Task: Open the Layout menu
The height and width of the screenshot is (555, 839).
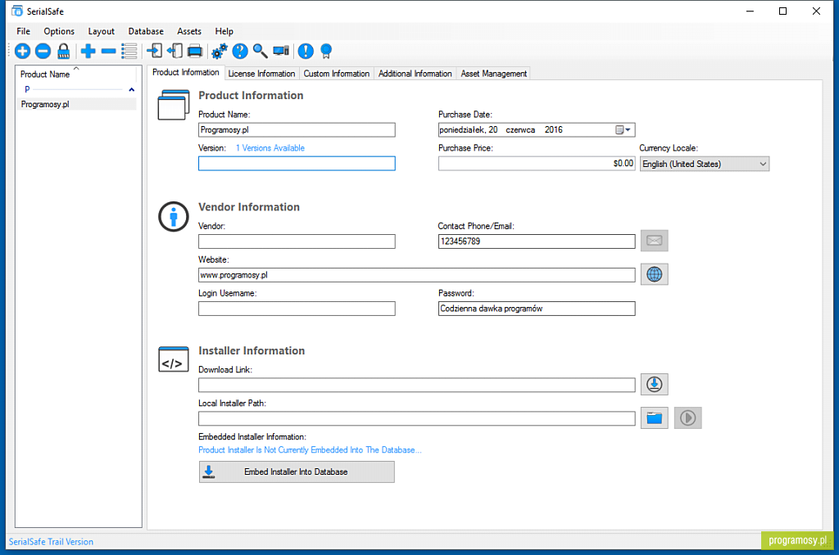Action: pyautogui.click(x=101, y=31)
